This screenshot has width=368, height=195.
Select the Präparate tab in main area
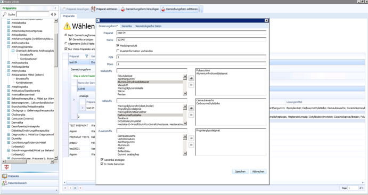(x=69, y=16)
